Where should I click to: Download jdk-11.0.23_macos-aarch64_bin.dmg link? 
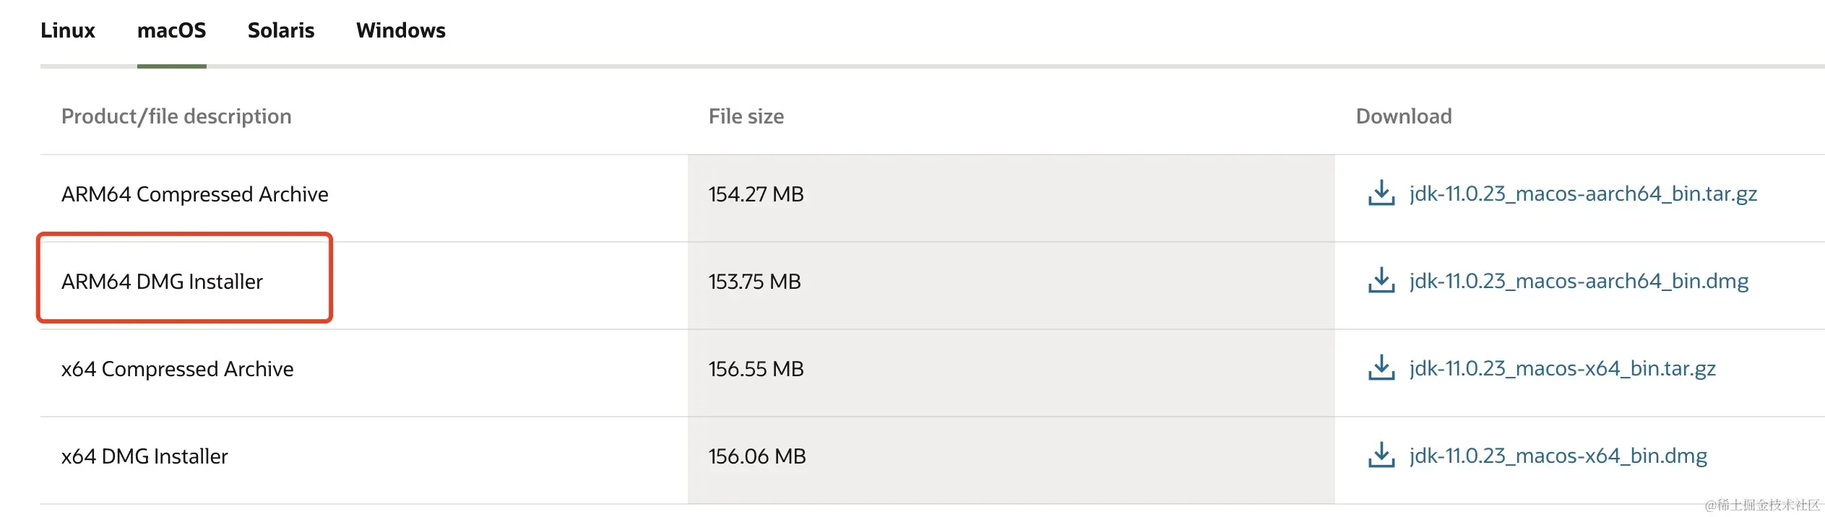pyautogui.click(x=1579, y=281)
